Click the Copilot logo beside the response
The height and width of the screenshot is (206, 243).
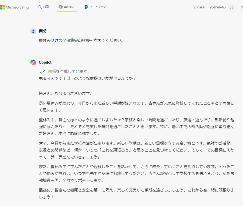click(x=33, y=62)
